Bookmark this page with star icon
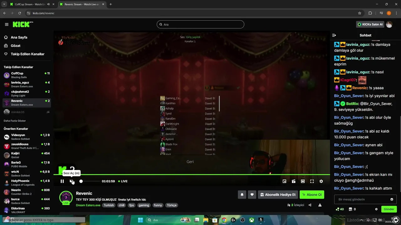401x225 pixels. [360, 13]
